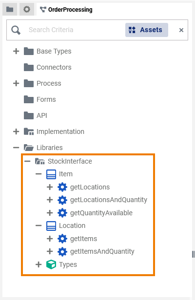Clear search with the X button
195x300 pixels.
pos(181,30)
